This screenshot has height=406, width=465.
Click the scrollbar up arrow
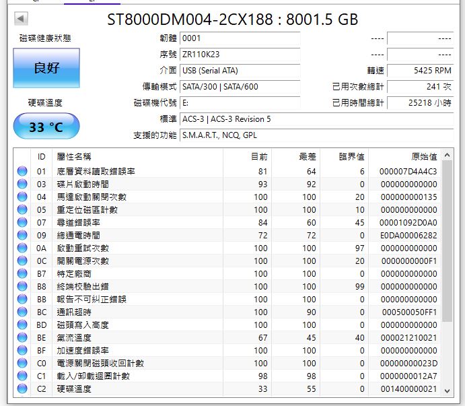click(448, 155)
